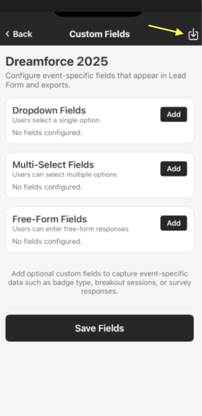Tap "No fields configured" under Free-Form Fields
This screenshot has width=202, height=416.
[x=47, y=241]
